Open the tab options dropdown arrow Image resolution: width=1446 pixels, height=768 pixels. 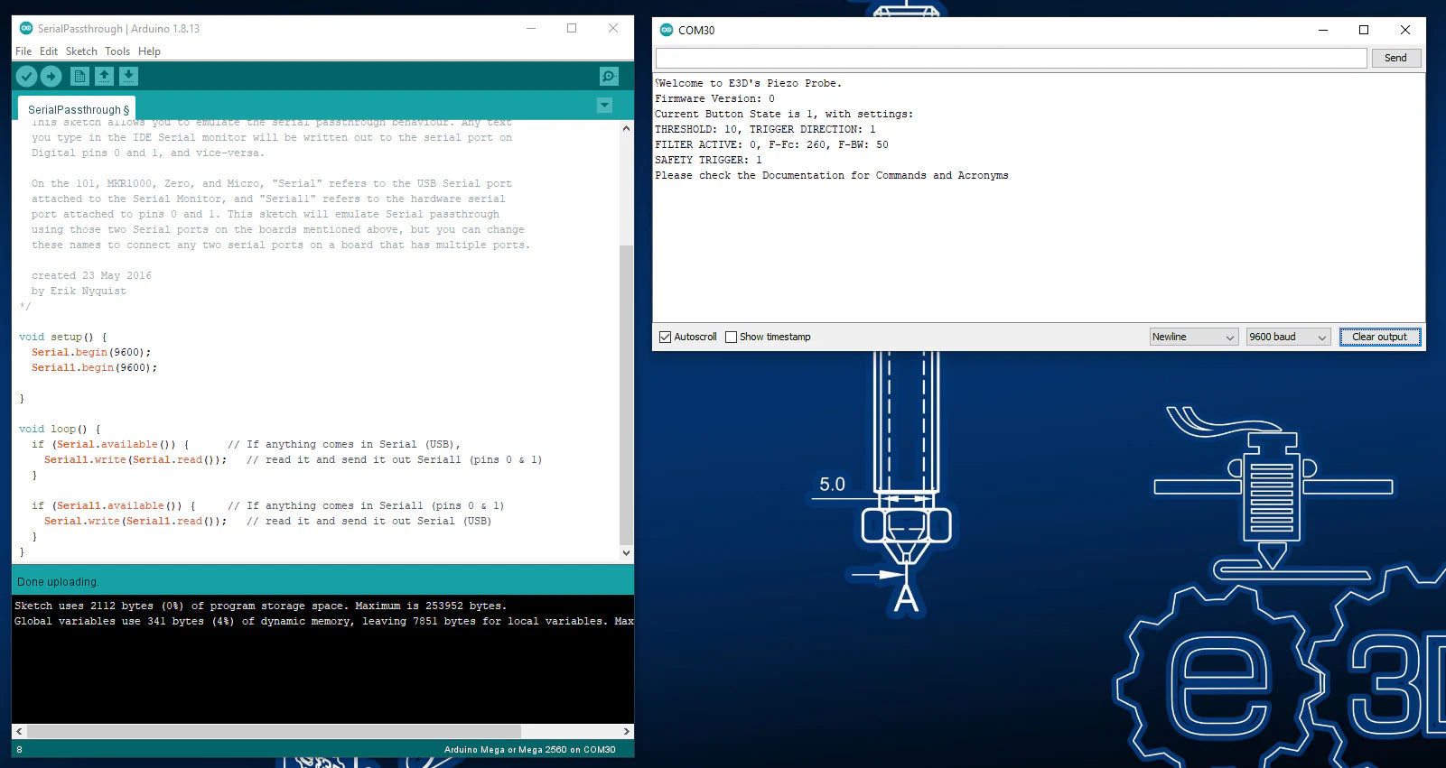(x=604, y=106)
